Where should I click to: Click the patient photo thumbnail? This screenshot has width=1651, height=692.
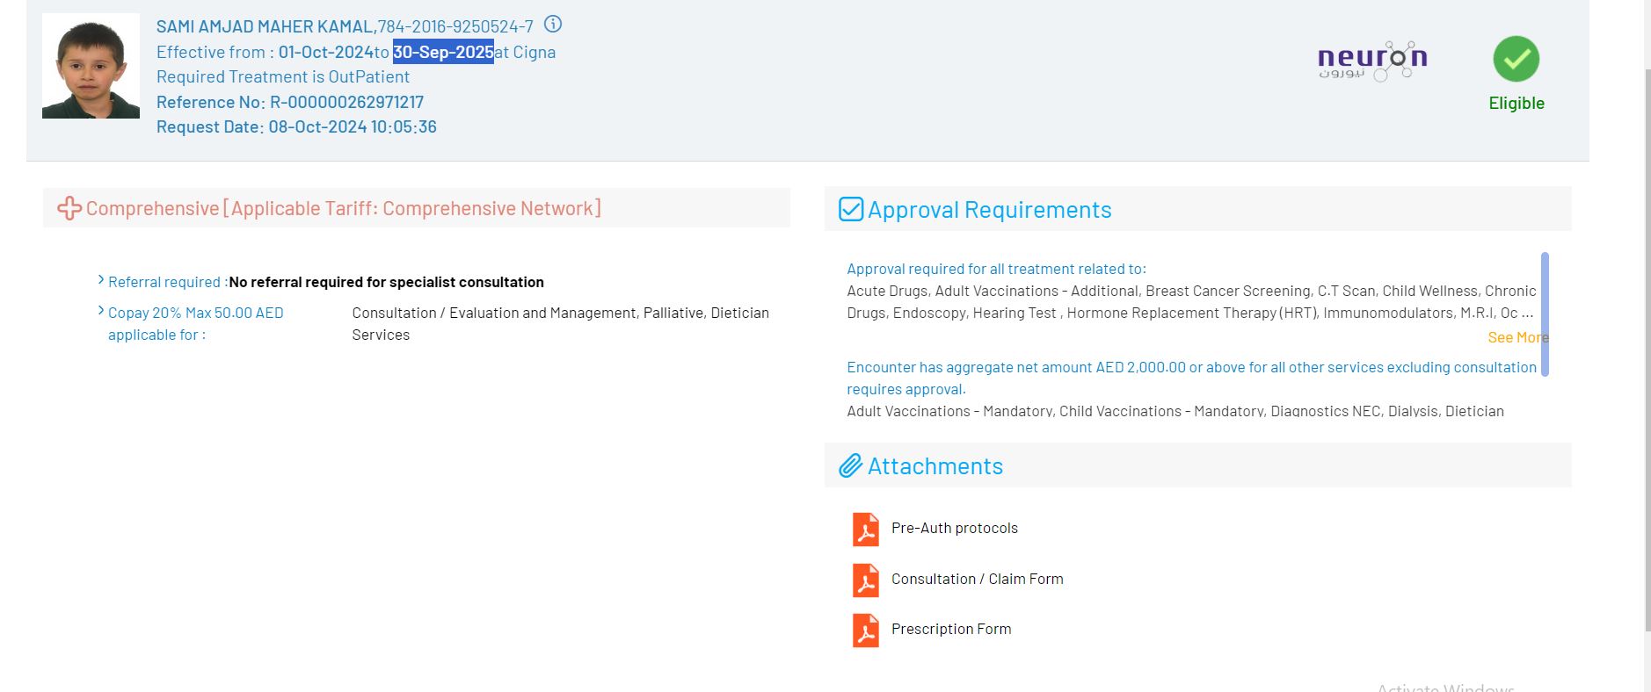(91, 66)
